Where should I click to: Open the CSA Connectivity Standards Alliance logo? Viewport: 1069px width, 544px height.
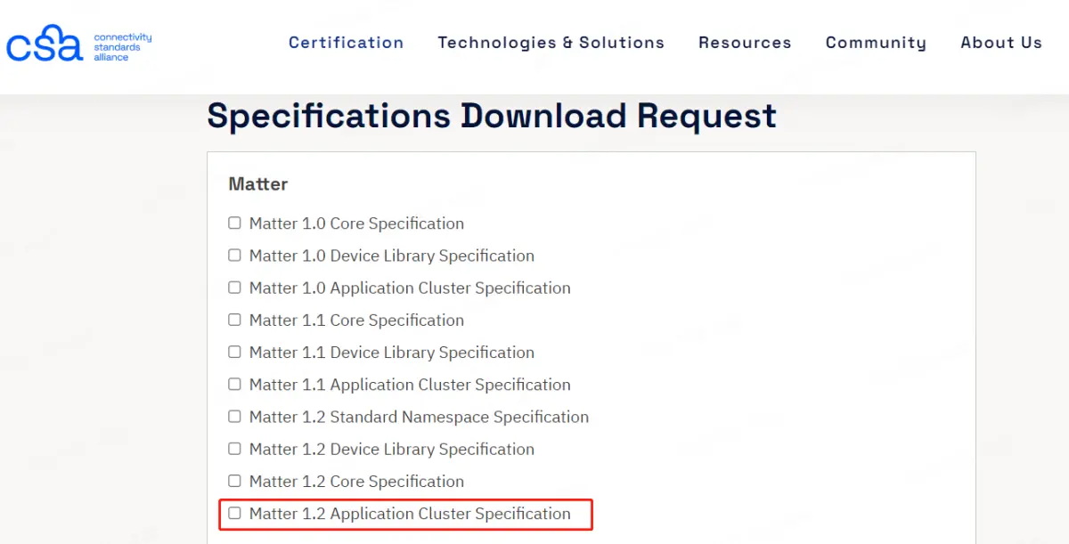(x=79, y=44)
